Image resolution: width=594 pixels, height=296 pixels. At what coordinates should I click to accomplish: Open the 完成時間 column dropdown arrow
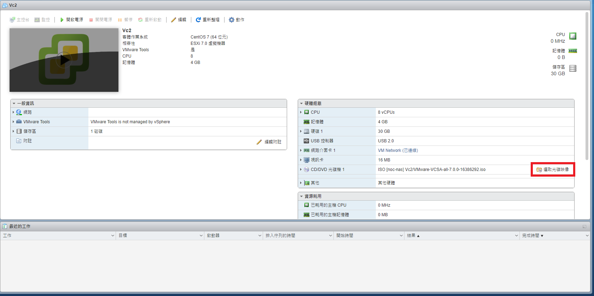[587, 236]
